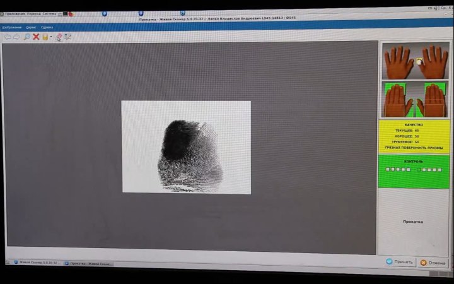The width and height of the screenshot is (454, 284).
Task: Select the magnifier zoom tool
Action: 26,37
